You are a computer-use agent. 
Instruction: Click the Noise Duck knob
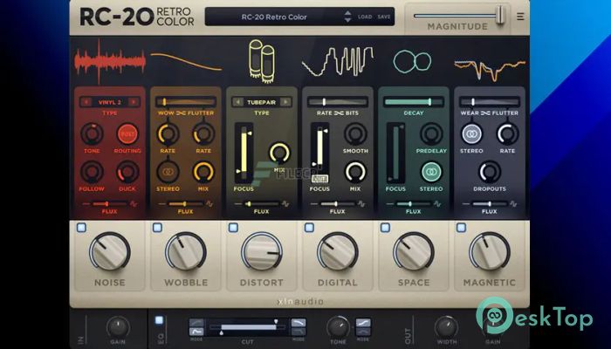[127, 172]
